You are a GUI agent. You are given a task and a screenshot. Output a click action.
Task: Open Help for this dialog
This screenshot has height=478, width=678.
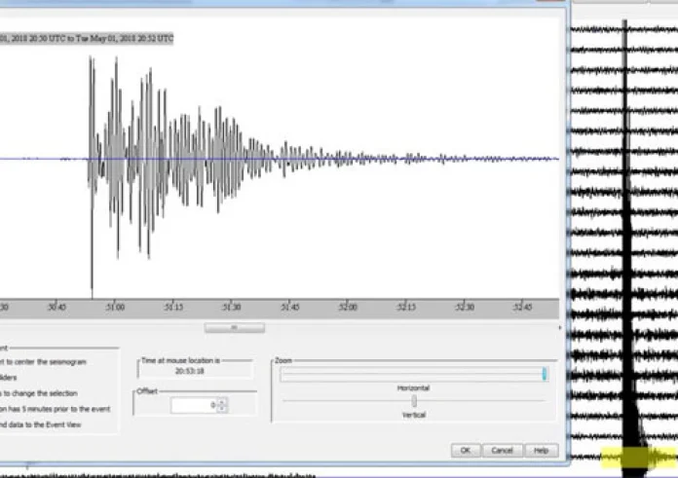542,451
